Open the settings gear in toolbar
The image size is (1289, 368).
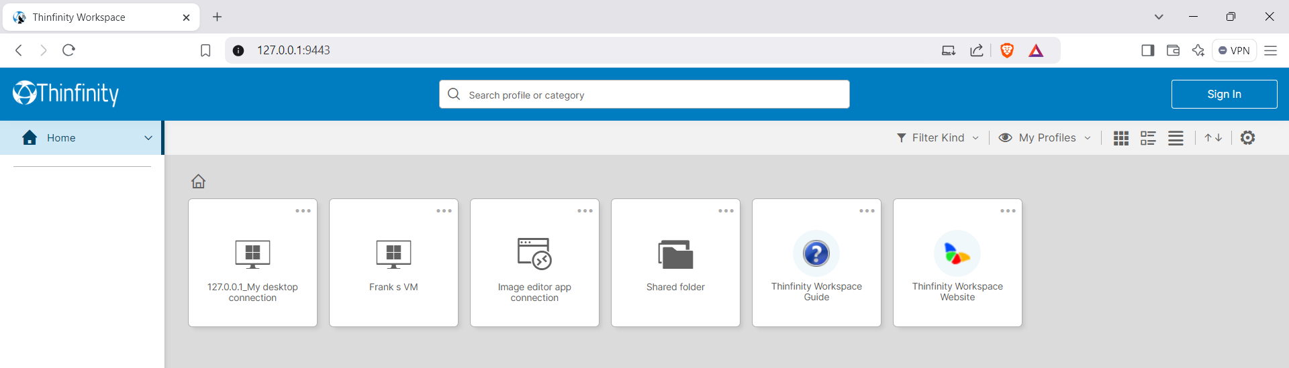[1247, 137]
